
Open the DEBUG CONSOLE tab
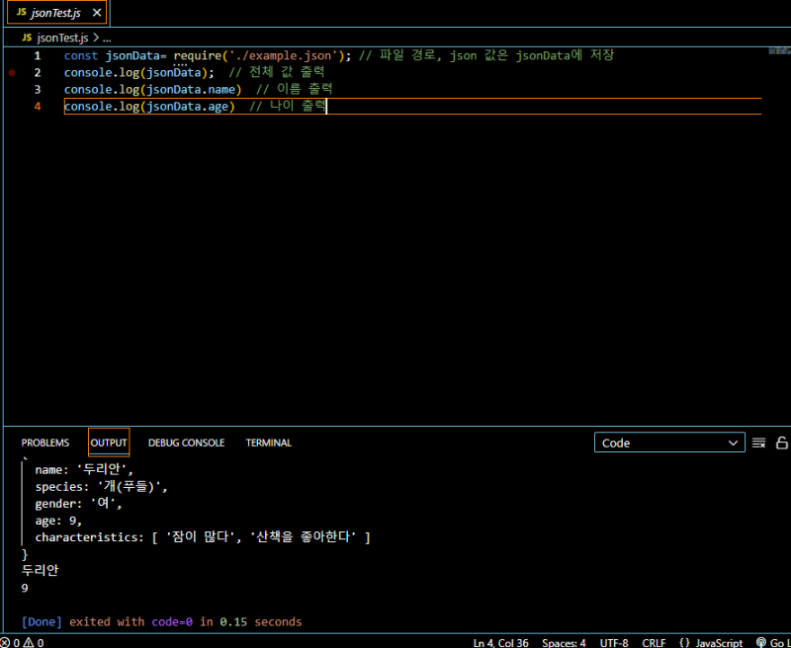tap(186, 443)
